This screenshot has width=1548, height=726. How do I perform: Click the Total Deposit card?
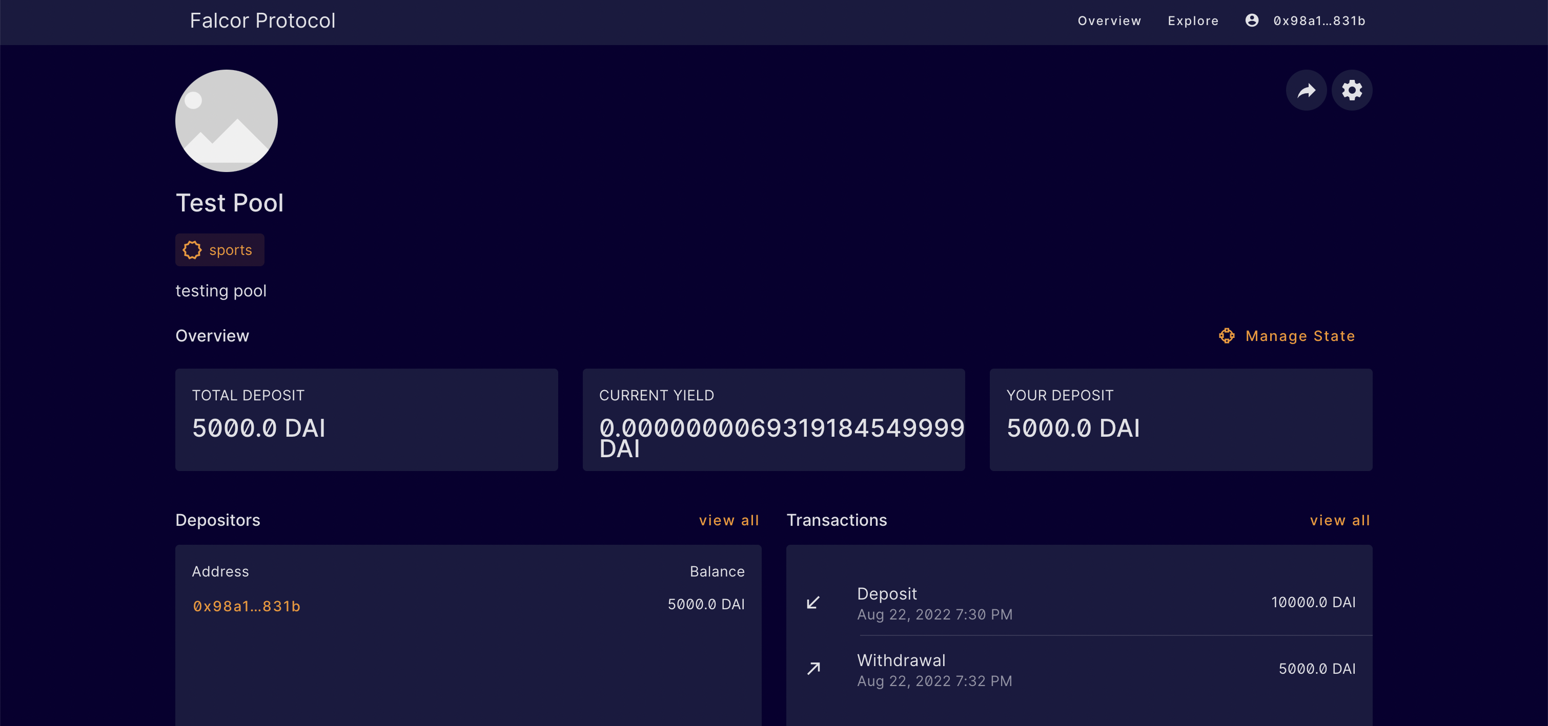click(x=366, y=419)
